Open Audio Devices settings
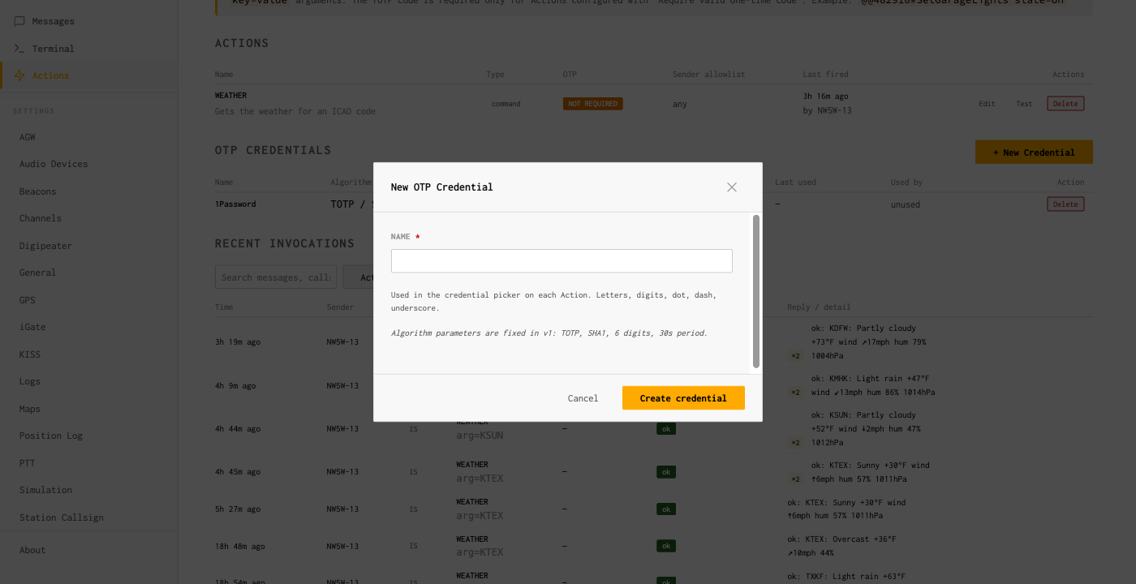1136x584 pixels. coord(54,164)
